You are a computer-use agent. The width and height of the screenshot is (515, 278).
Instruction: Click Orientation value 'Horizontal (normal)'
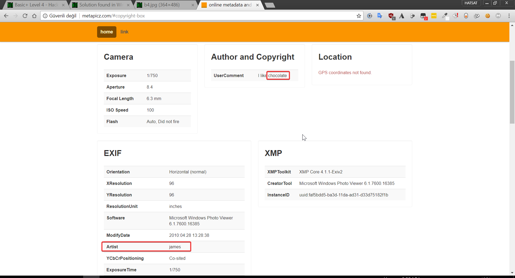pos(188,172)
